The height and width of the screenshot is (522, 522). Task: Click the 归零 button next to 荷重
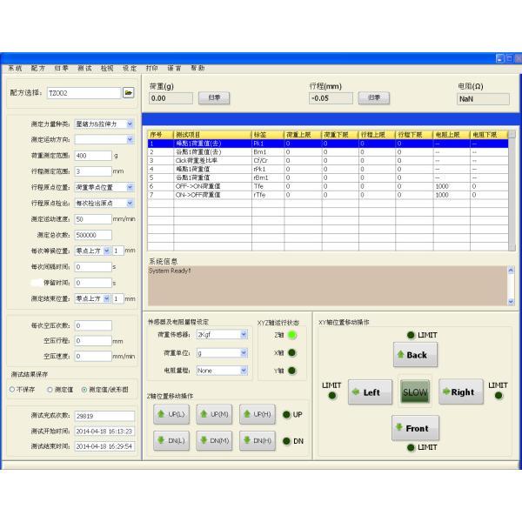click(x=213, y=97)
